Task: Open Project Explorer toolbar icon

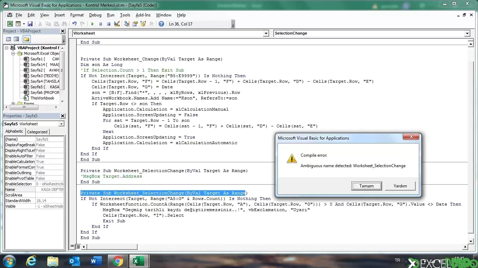Action: click(x=127, y=24)
